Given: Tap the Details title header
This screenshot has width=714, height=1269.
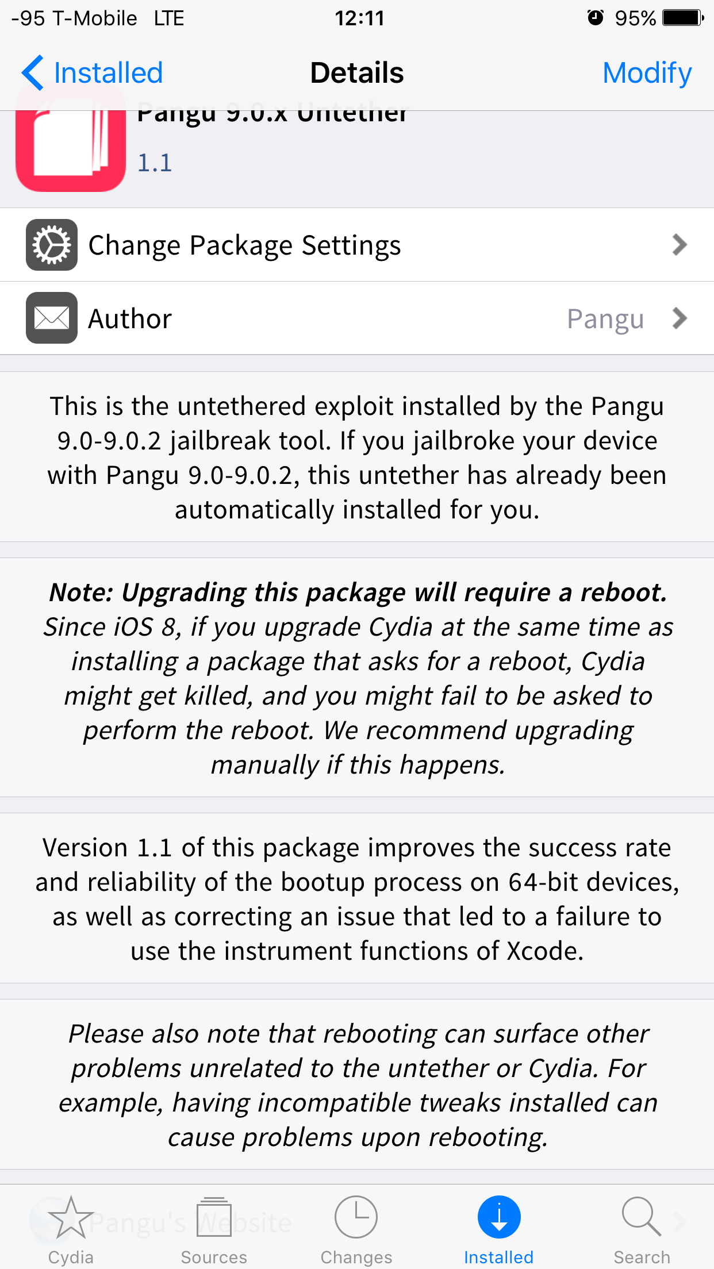Looking at the screenshot, I should point(357,73).
